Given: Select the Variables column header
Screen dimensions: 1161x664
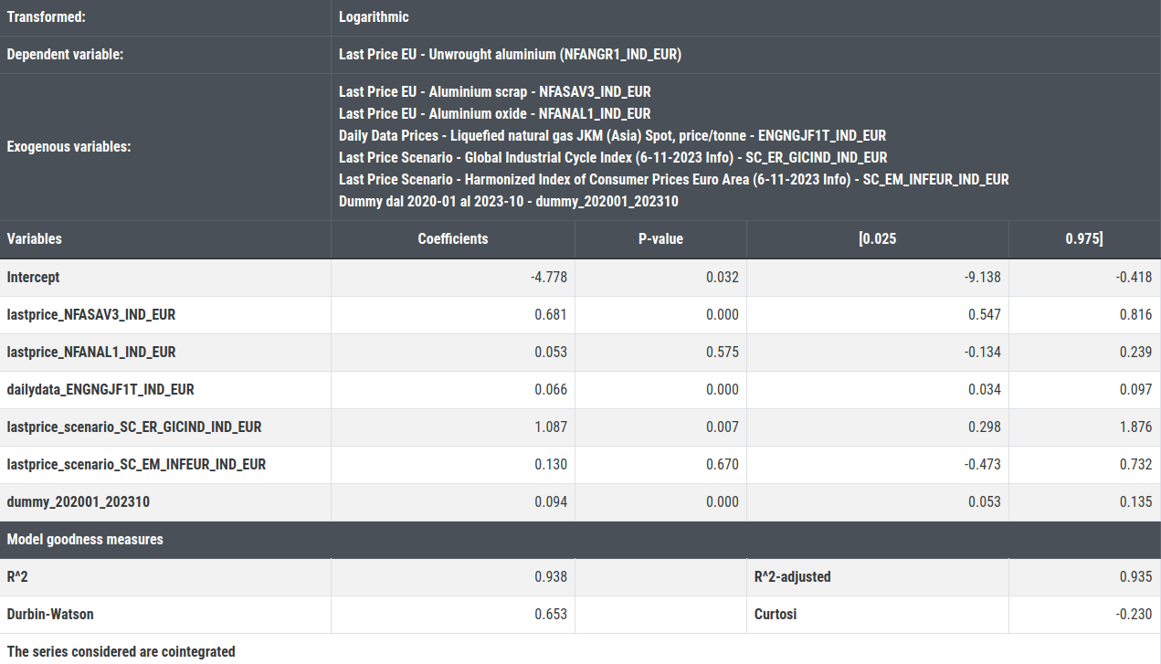Looking at the screenshot, I should pos(35,239).
